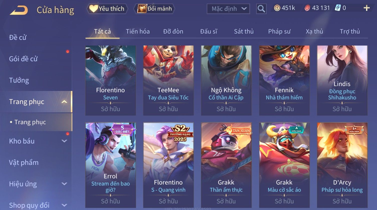Open Đổi mảnh chest exchange
377x210 pixels.
coord(155,9)
